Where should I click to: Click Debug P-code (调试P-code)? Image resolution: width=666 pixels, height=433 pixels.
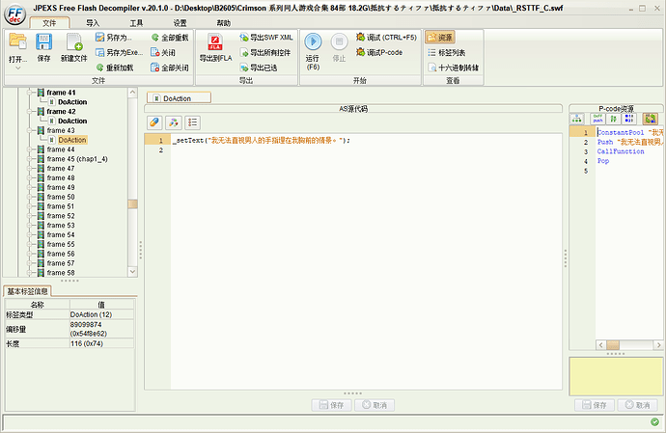[379, 53]
